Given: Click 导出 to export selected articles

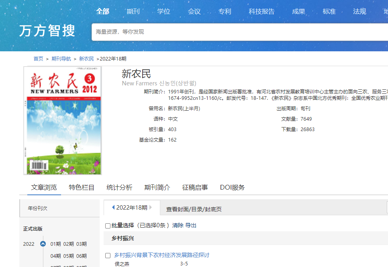Looking at the screenshot, I should click(x=191, y=225).
